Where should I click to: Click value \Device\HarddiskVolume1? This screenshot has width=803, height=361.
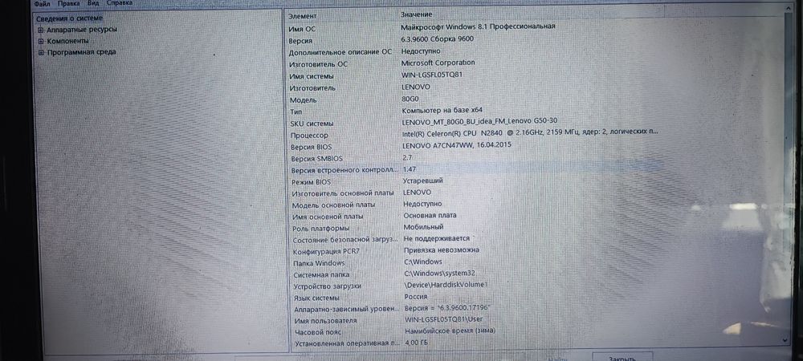click(446, 285)
